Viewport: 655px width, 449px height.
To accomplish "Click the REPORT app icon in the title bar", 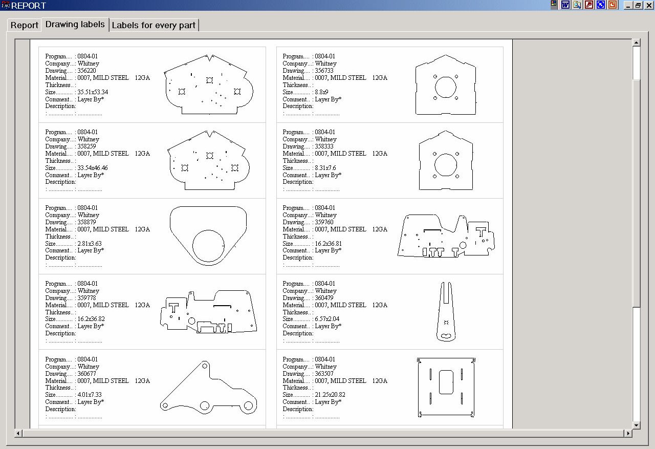I will [6, 5].
